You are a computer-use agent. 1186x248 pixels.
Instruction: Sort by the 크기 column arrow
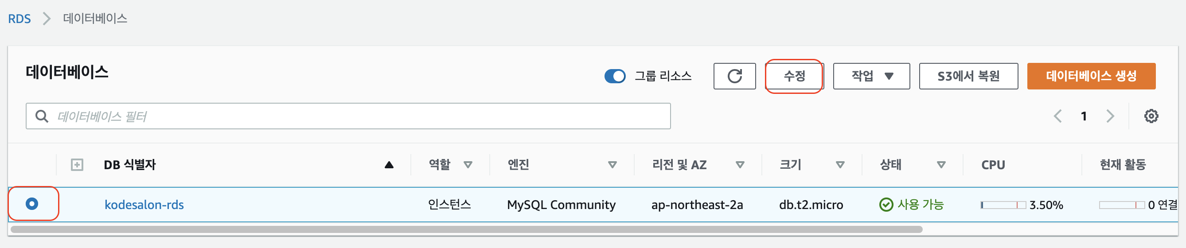(840, 165)
